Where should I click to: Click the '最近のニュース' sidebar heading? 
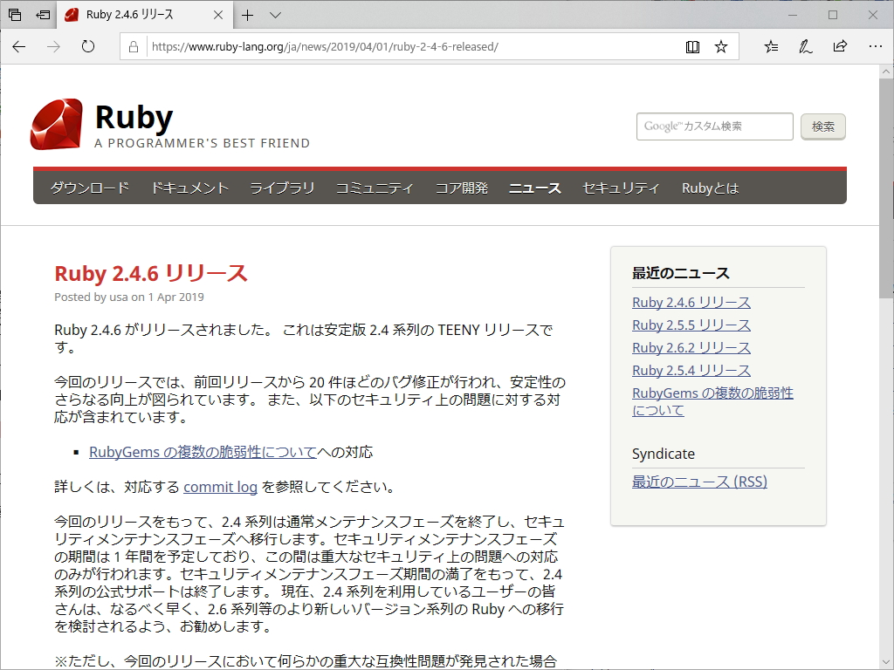tap(681, 273)
